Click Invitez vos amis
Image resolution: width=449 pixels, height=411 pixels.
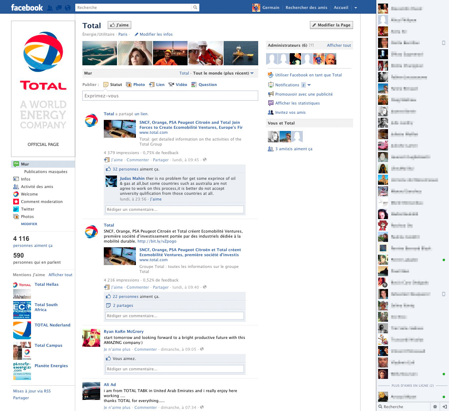pos(290,112)
